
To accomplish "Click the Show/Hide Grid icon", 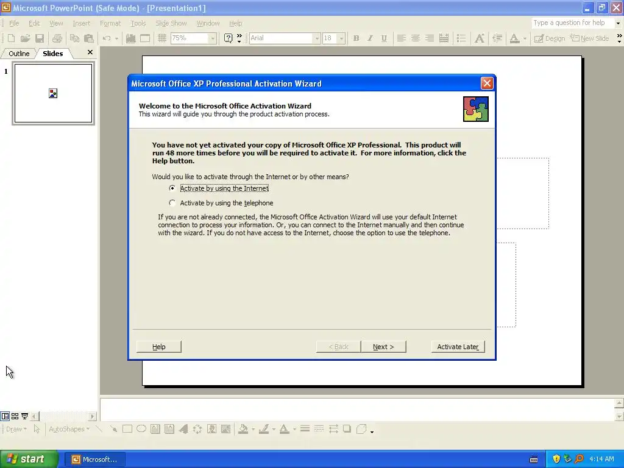I will pos(161,38).
